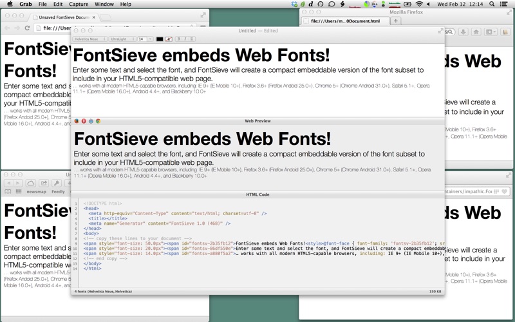
Task: Toggle Underline in FontSieve toolbar
Action: click(x=191, y=39)
